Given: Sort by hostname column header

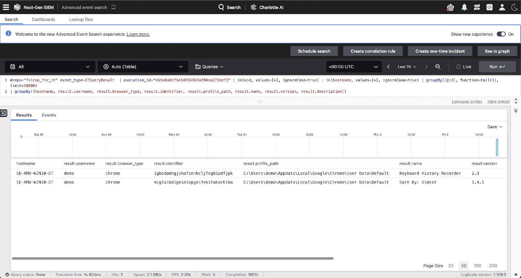Looking at the screenshot, I should point(26,163).
